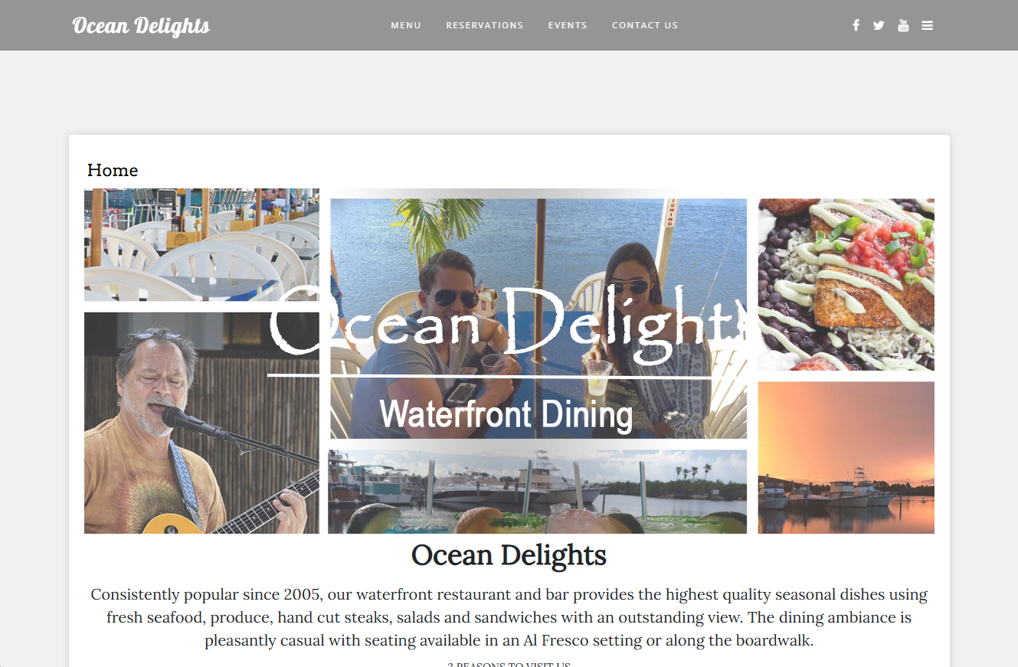Image resolution: width=1018 pixels, height=667 pixels.
Task: Go to the Menu page
Action: (x=406, y=25)
